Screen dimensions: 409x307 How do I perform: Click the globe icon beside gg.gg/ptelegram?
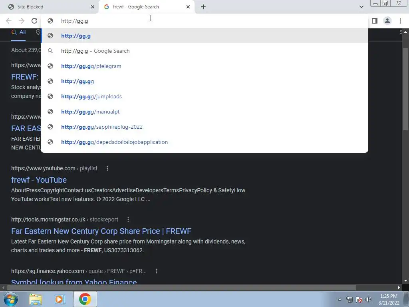point(50,66)
